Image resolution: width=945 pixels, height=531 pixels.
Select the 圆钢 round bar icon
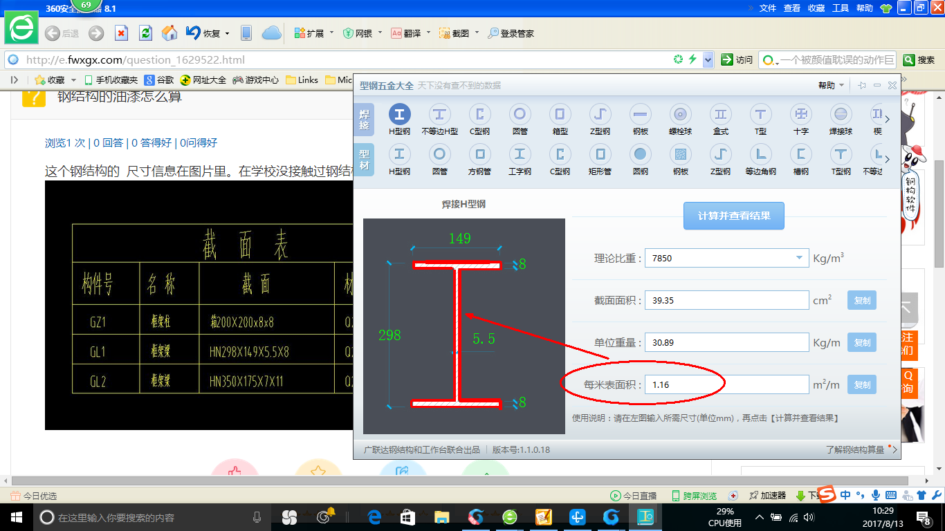tap(640, 159)
